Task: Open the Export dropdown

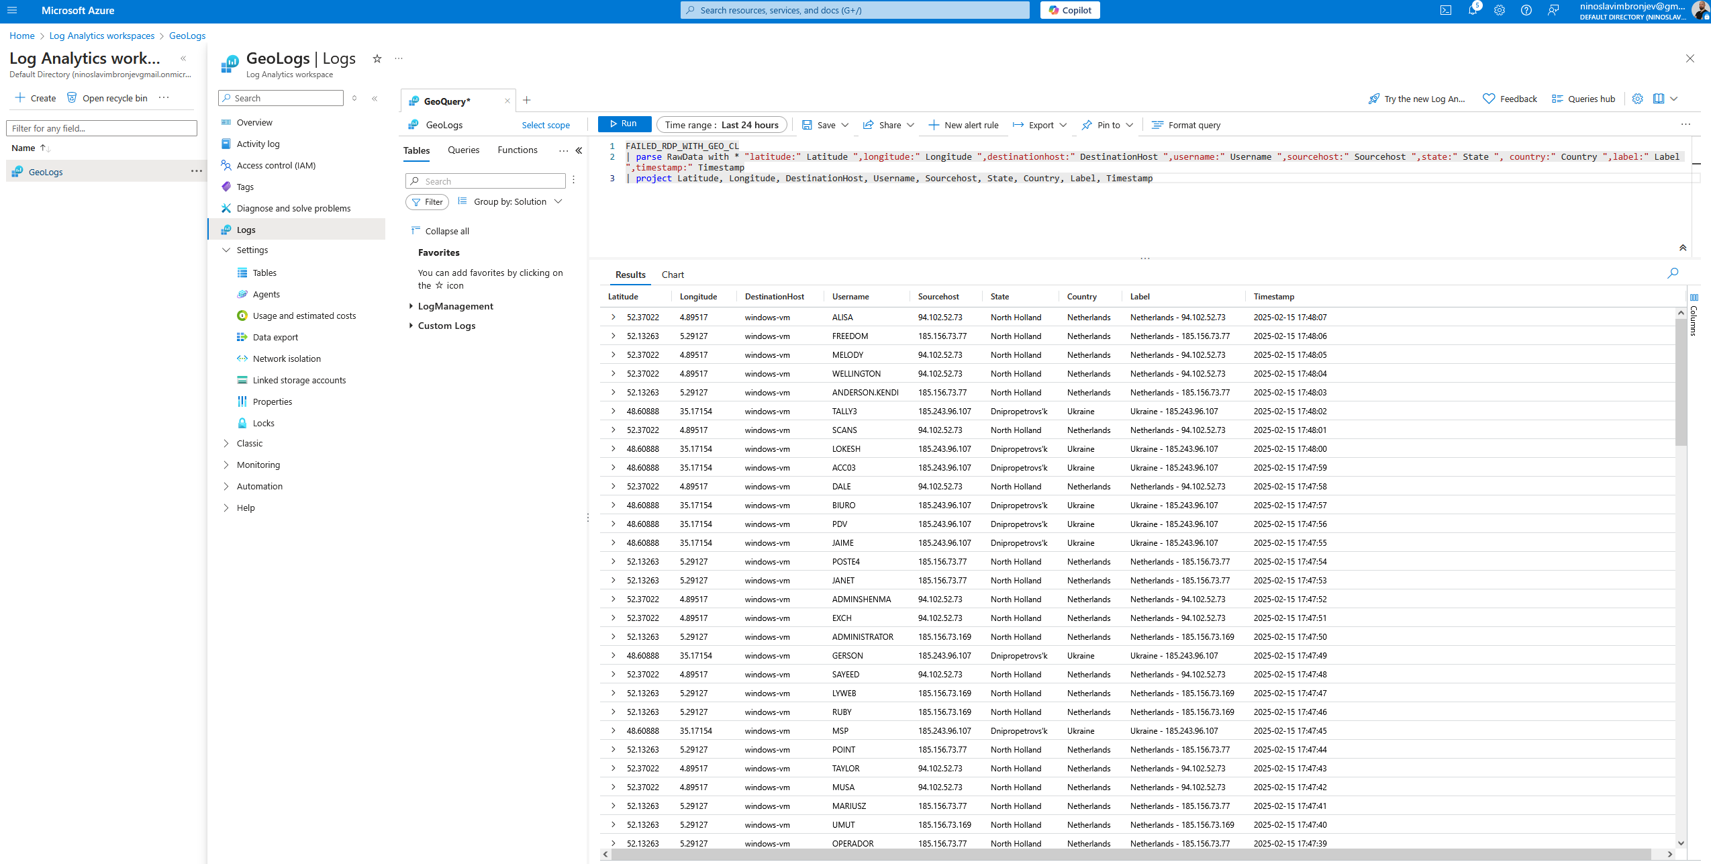Action: [x=1040, y=125]
